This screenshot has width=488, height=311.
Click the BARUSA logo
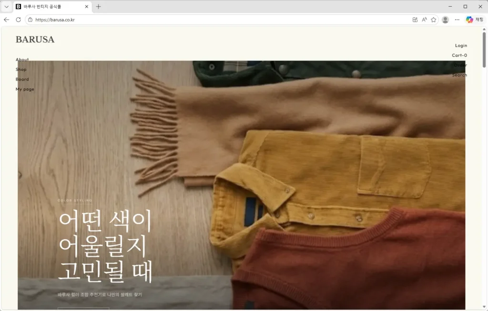35,40
